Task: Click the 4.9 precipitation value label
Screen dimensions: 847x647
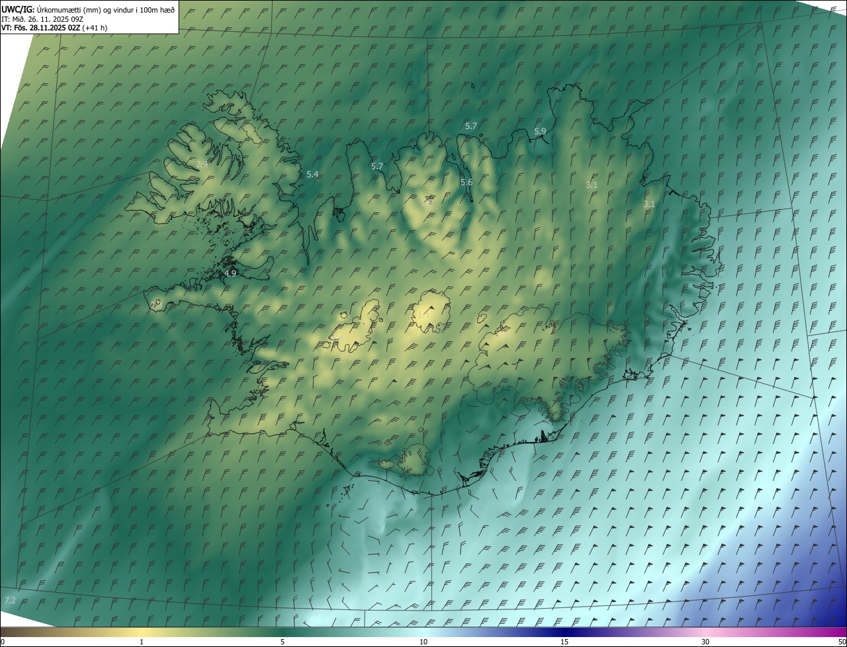Action: coord(230,273)
